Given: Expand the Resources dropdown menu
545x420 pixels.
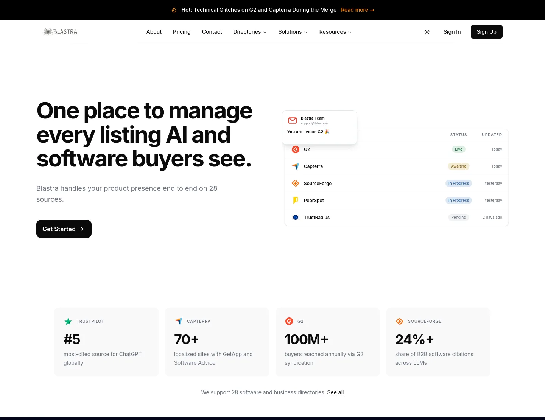Looking at the screenshot, I should 335,32.
